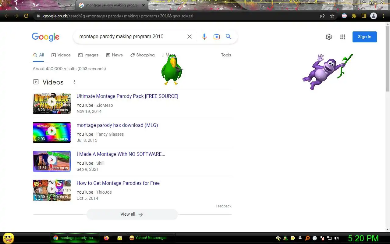Screen dimensions: 390x244
Task: Click the Sign in button
Action: click(364, 37)
